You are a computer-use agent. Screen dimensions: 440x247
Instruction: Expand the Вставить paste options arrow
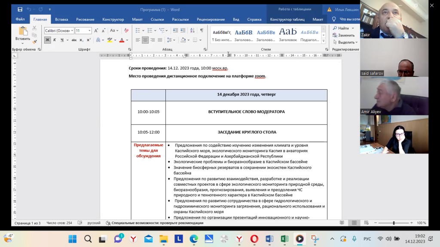pos(22,43)
